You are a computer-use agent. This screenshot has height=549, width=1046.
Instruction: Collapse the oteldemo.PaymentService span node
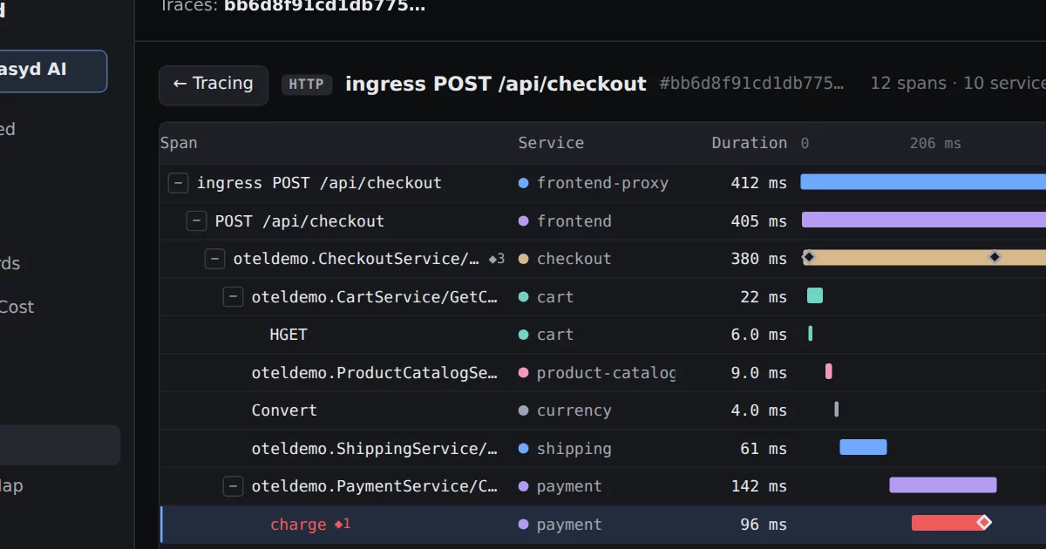[x=234, y=486]
